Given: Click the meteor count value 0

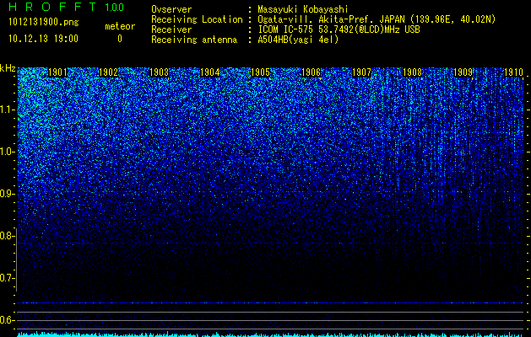Looking at the screenshot, I should point(120,39).
